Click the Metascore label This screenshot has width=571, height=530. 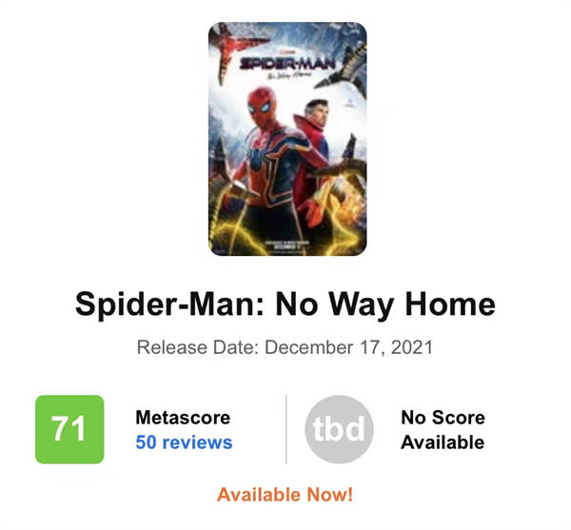click(183, 417)
